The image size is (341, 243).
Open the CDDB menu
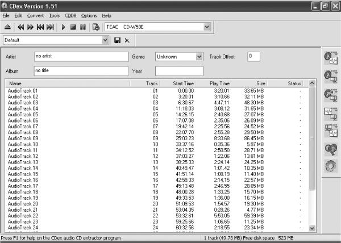70,16
